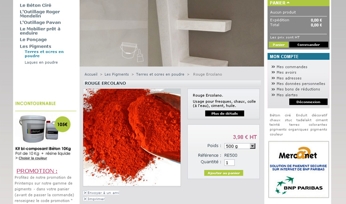Click the Quantité input field
Screen dimensions: 346x204
click(229, 163)
